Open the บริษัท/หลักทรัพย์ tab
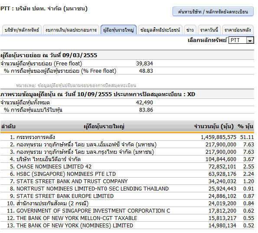 click(22, 30)
